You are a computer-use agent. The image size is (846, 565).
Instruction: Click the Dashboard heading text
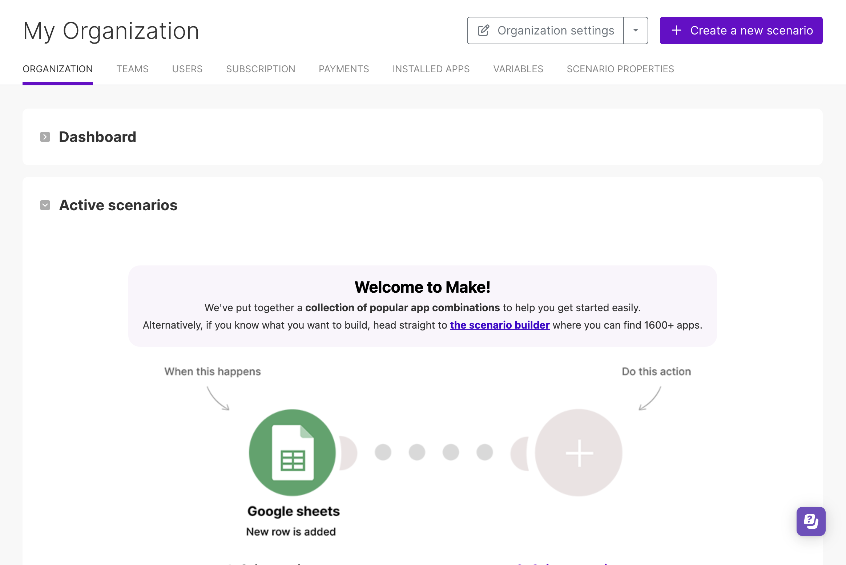pos(97,137)
